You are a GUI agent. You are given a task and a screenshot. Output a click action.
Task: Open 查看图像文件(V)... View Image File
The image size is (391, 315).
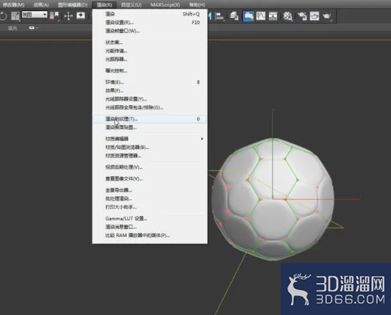tap(150, 178)
